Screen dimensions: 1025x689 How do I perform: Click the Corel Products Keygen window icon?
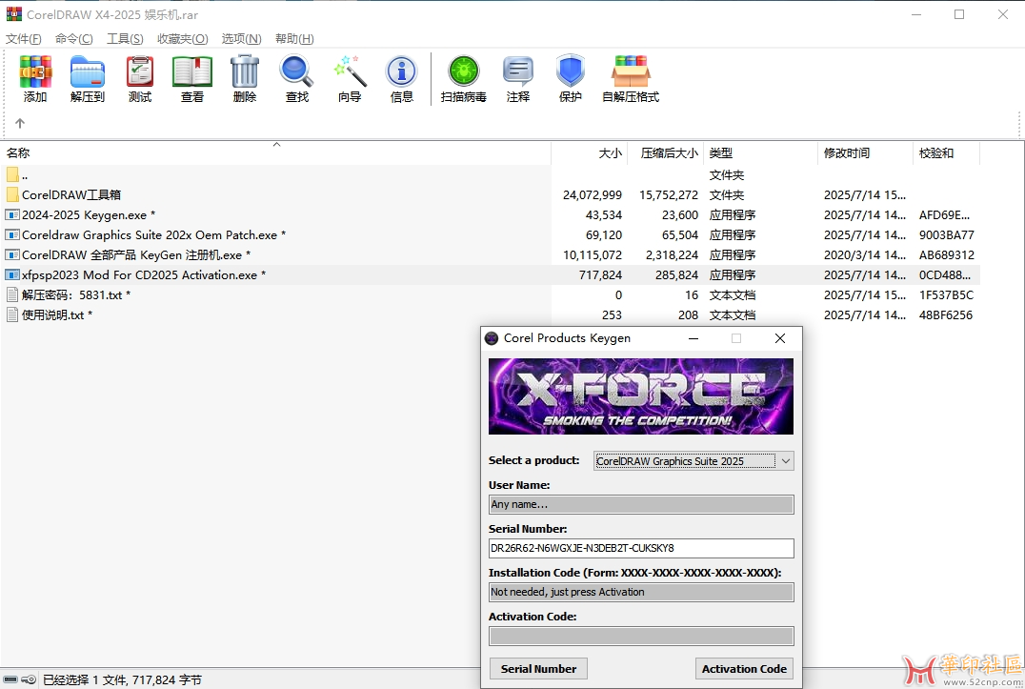[x=492, y=338]
